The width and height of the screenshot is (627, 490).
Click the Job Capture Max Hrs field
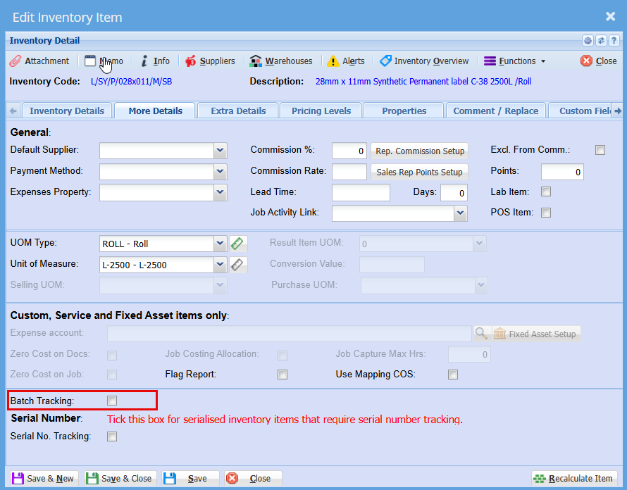tap(469, 354)
